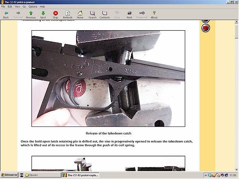Show the Contents panel
Screen dimensions: 239x179
pyautogui.click(x=104, y=15)
